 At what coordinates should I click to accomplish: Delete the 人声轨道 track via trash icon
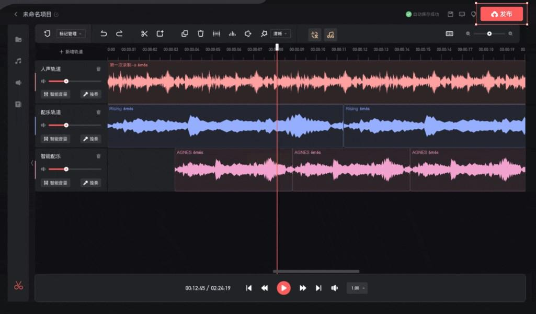pos(98,69)
